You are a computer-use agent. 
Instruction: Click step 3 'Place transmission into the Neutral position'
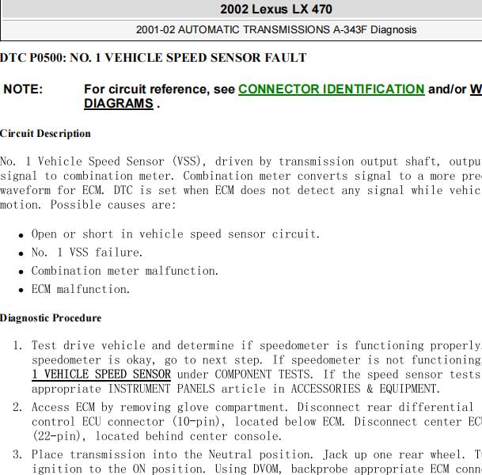(173, 454)
